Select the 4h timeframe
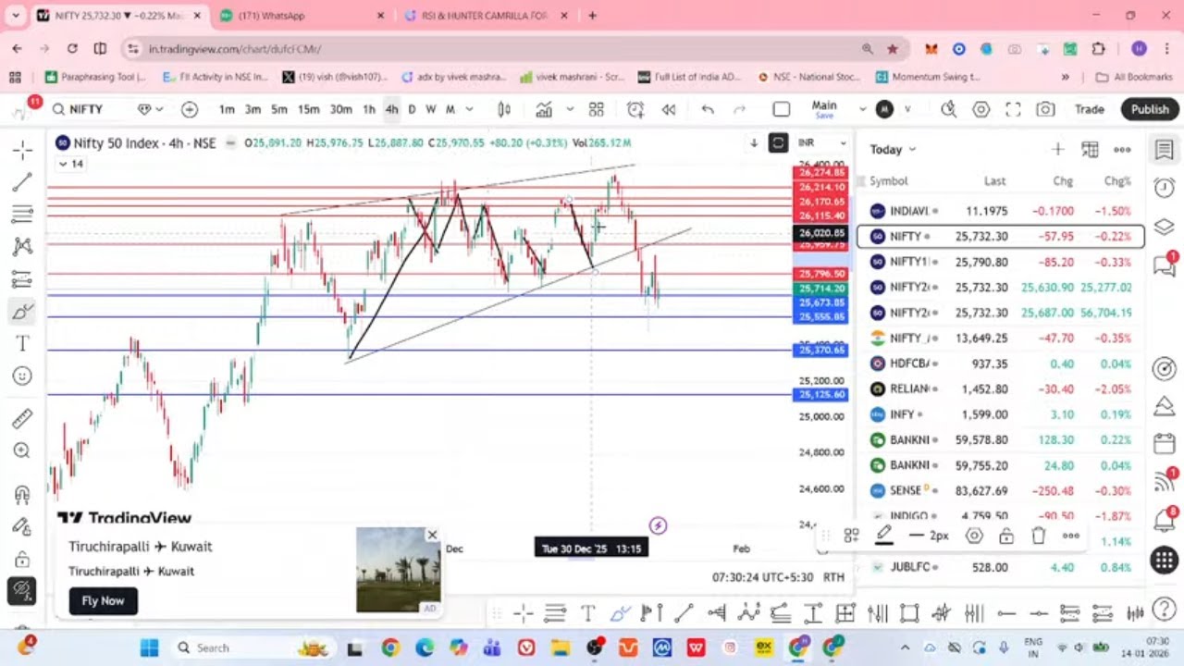Screen dimensions: 1184x666 click(x=391, y=109)
